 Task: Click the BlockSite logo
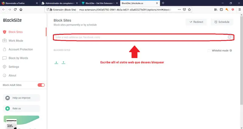(12, 20)
